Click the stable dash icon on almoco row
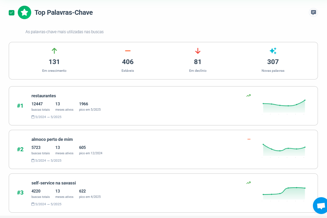Image resolution: width=327 pixels, height=218 pixels. 249,139
